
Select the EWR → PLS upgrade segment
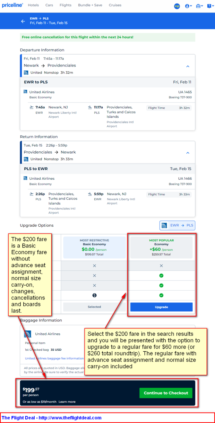[177, 225]
